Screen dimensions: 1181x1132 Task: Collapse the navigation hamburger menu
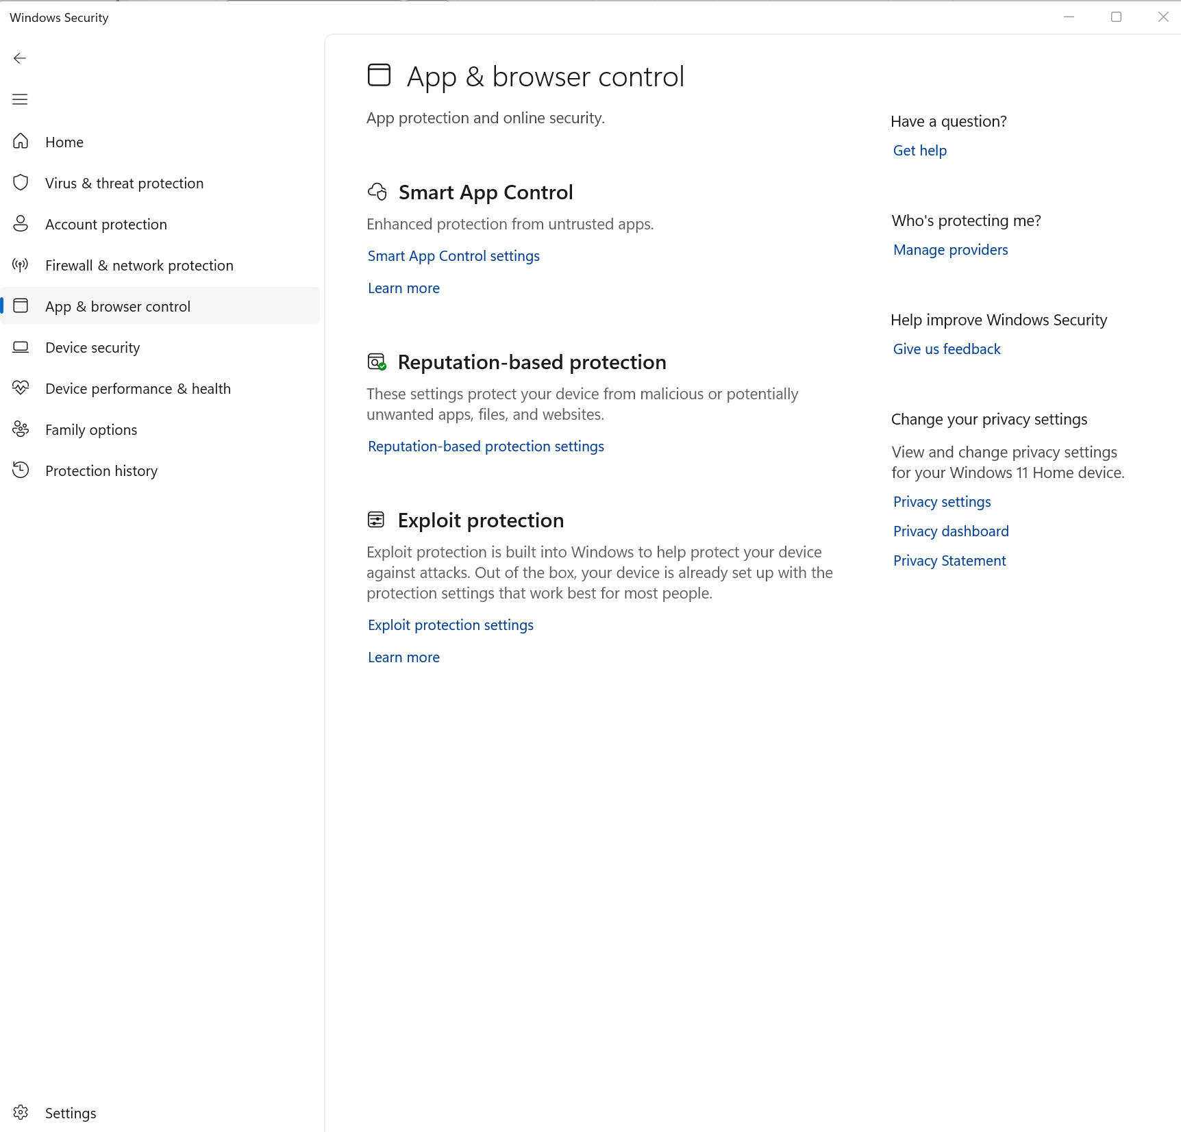coord(20,99)
